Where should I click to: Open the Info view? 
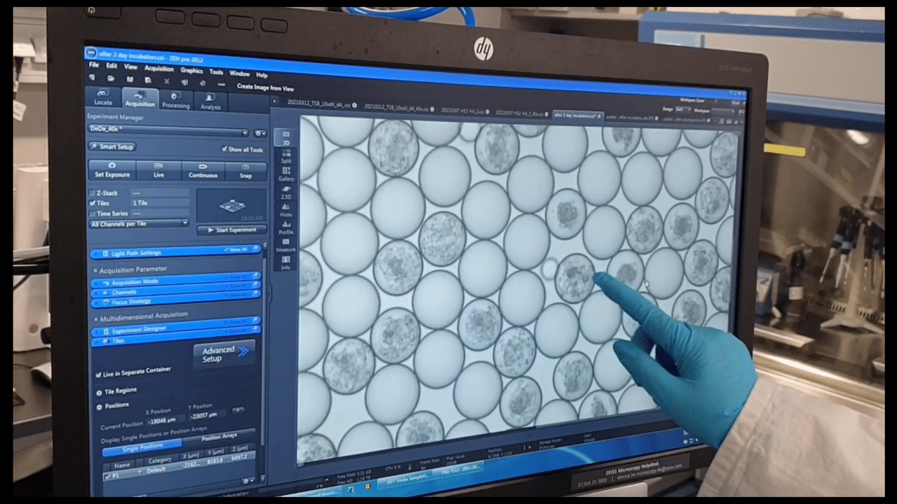pyautogui.click(x=286, y=262)
